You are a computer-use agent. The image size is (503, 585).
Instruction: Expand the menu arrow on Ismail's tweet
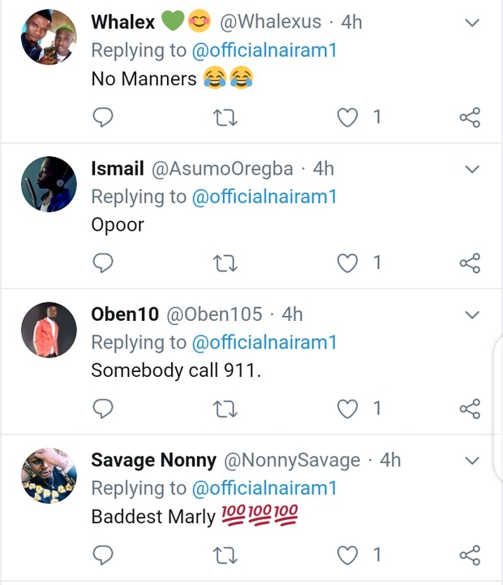pyautogui.click(x=472, y=169)
